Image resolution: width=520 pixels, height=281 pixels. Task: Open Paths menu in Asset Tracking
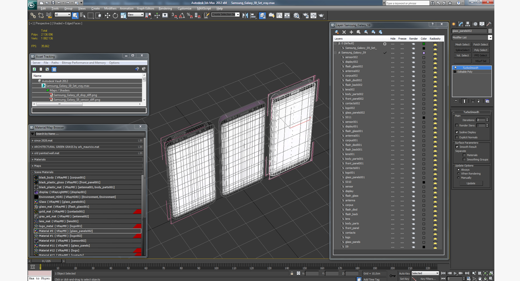pyautogui.click(x=55, y=63)
